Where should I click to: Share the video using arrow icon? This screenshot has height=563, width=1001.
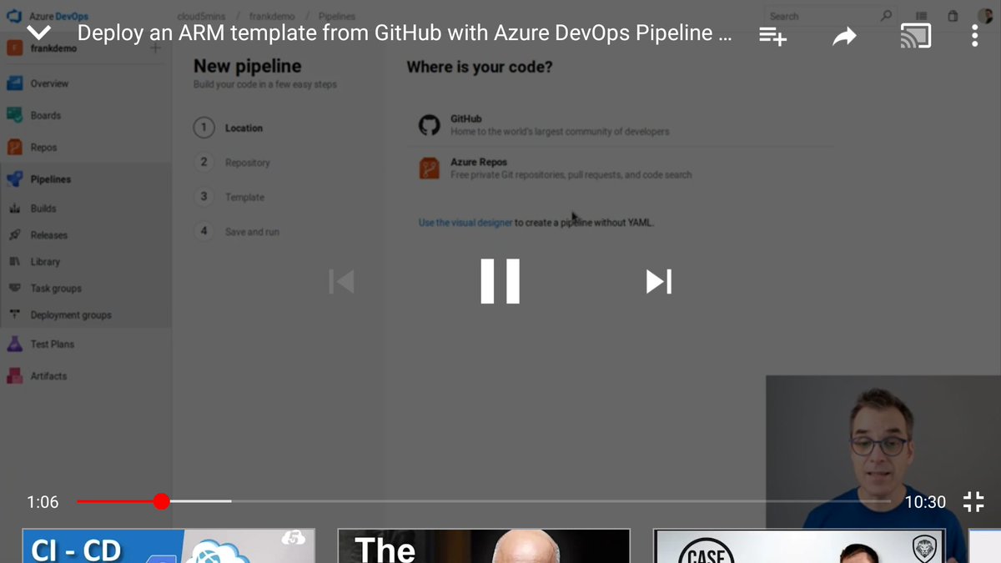[844, 36]
